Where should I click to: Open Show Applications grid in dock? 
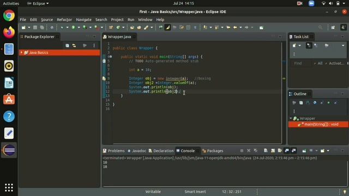pyautogui.click(x=9, y=187)
